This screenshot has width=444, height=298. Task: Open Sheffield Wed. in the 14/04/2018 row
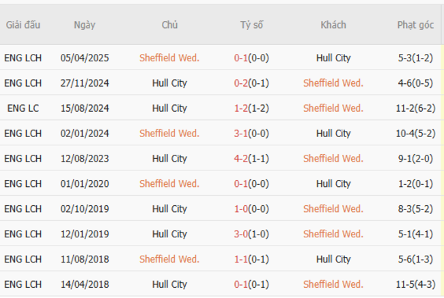pyautogui.click(x=333, y=285)
